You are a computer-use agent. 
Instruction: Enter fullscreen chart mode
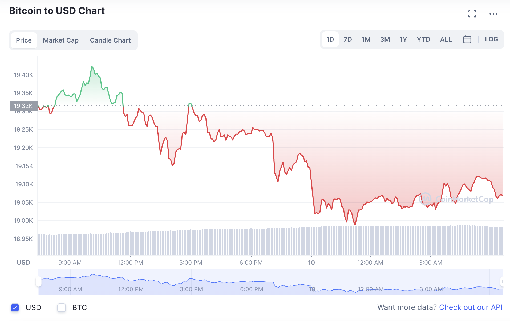point(472,14)
